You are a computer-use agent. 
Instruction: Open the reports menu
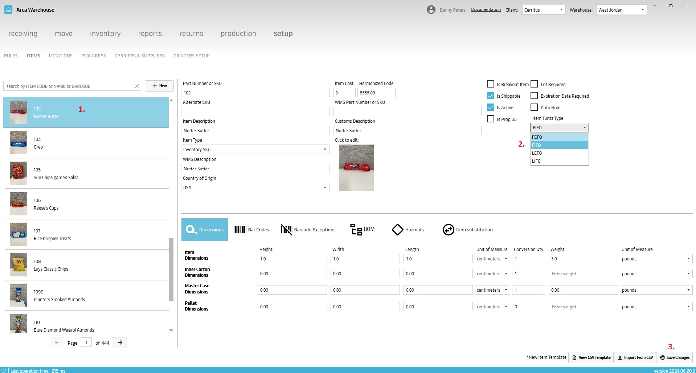coord(150,33)
